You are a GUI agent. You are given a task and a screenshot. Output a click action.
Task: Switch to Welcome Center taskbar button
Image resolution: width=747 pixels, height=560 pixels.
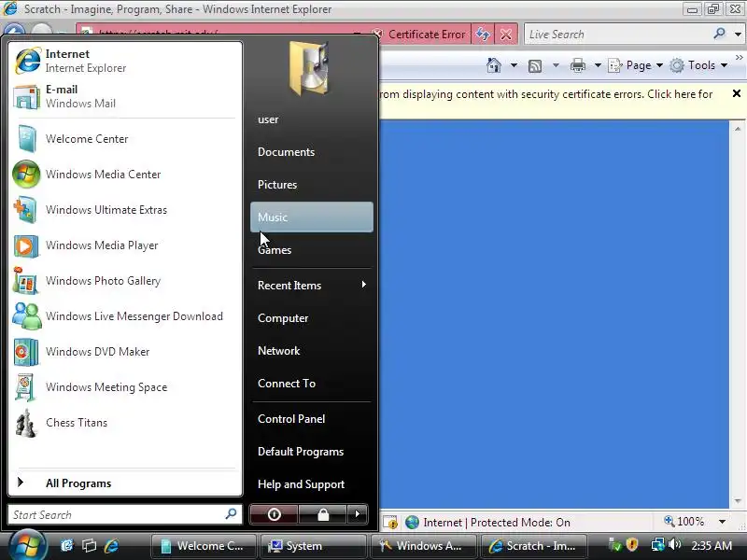204,546
